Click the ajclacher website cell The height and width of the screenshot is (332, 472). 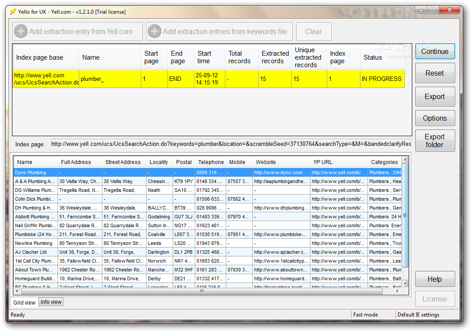[282, 252]
